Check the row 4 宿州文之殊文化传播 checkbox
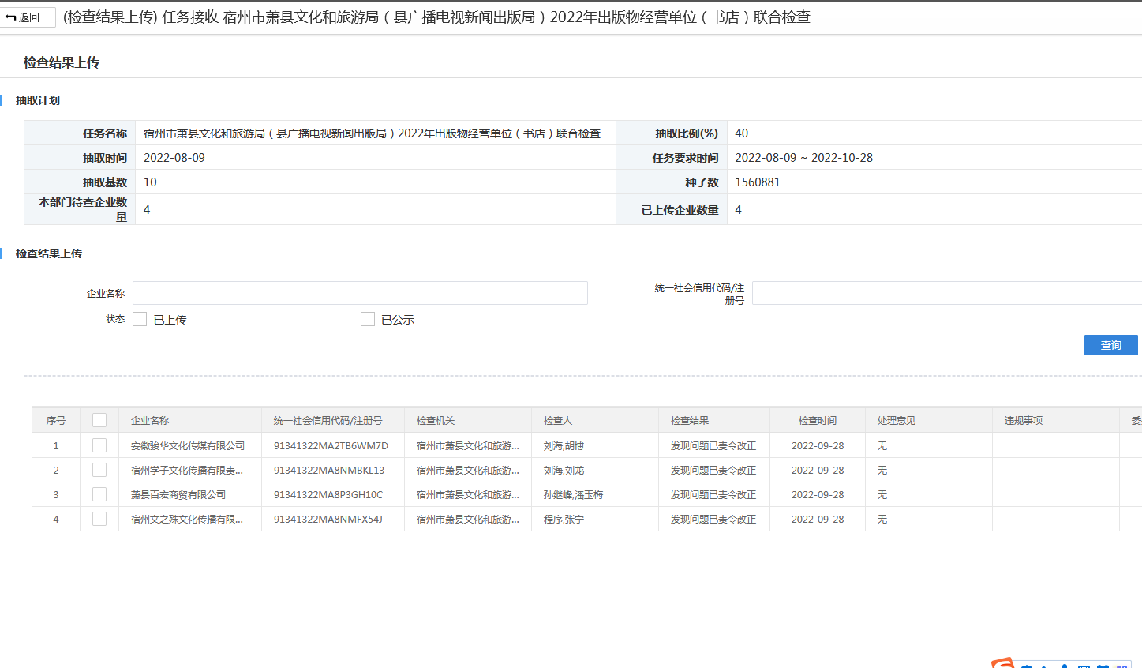This screenshot has height=668, width=1142. (x=99, y=519)
